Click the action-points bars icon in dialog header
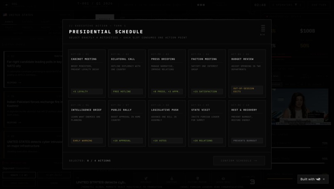Viewport: 334px width, 189px height. click(x=263, y=28)
